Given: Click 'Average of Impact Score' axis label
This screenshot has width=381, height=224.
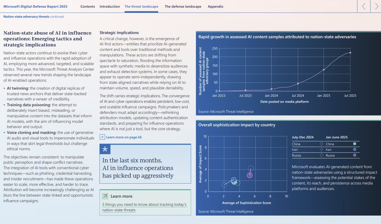Looking at the screenshot, I should tap(200, 164).
